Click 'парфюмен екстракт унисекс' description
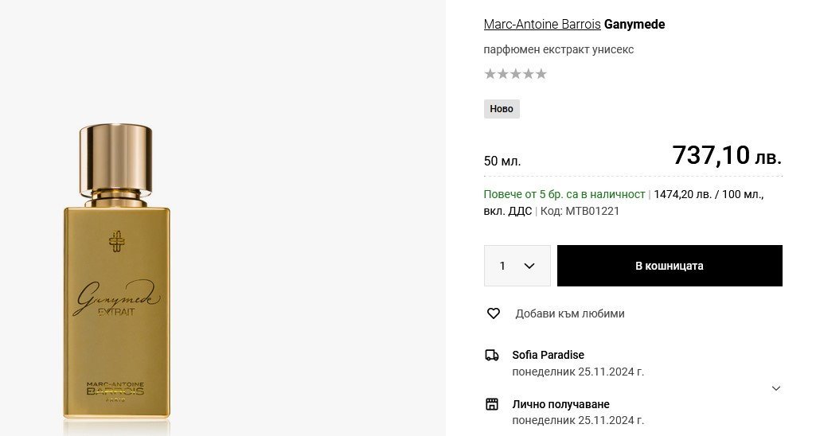The height and width of the screenshot is (436, 816). click(x=559, y=49)
